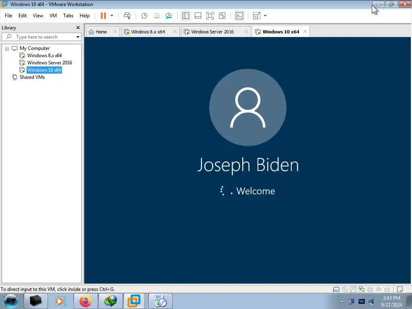412x309 pixels.
Task: Open the Help menu
Action: (84, 16)
